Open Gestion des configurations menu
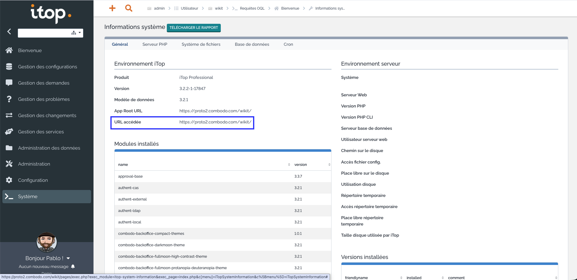Image resolution: width=577 pixels, height=280 pixels. coord(47,67)
